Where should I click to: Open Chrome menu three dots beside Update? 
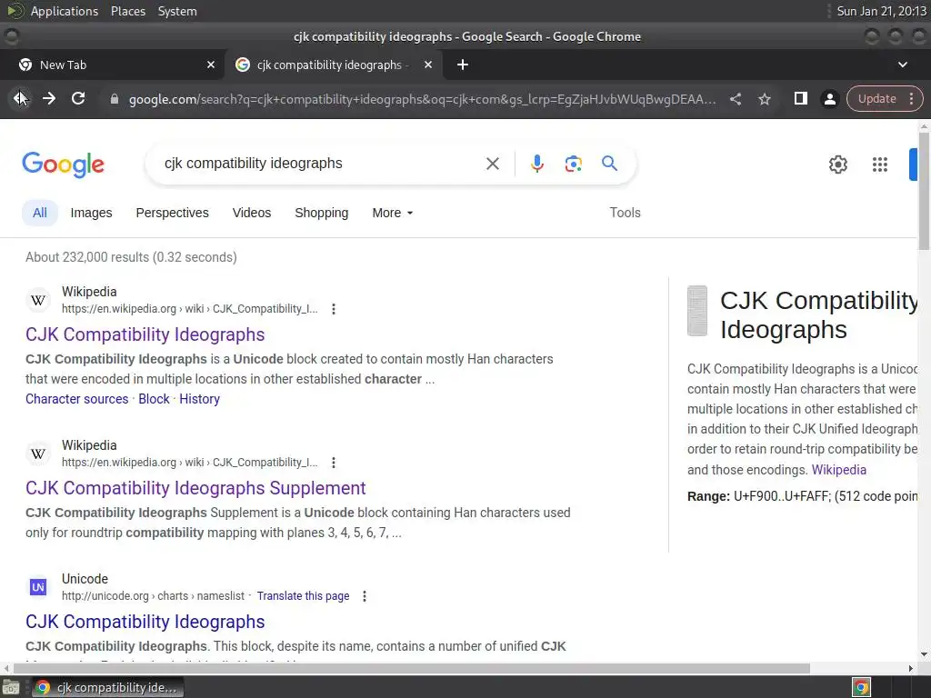coord(911,98)
